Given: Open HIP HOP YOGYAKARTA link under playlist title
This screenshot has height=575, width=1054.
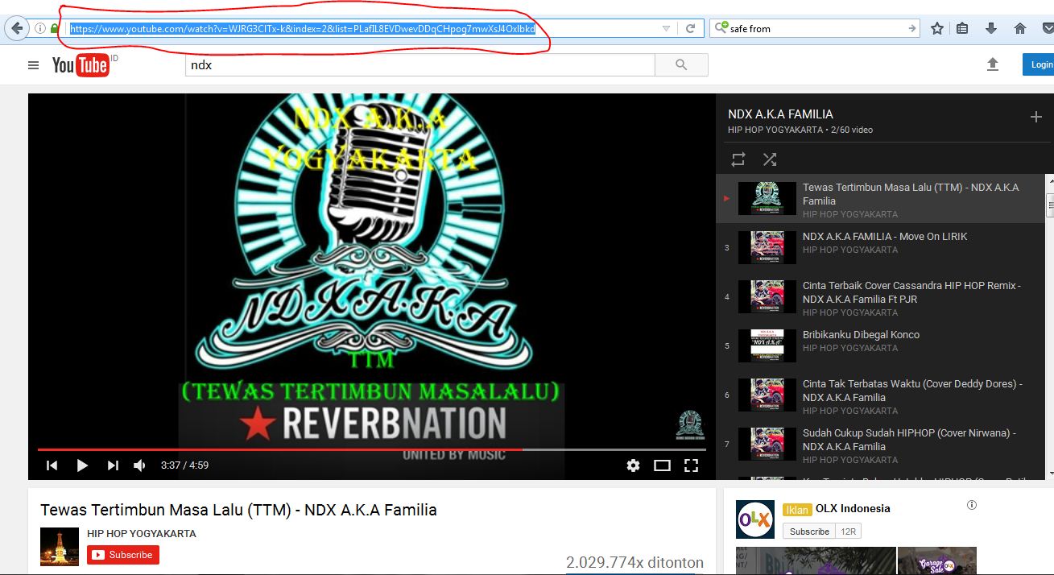Looking at the screenshot, I should pos(775,130).
